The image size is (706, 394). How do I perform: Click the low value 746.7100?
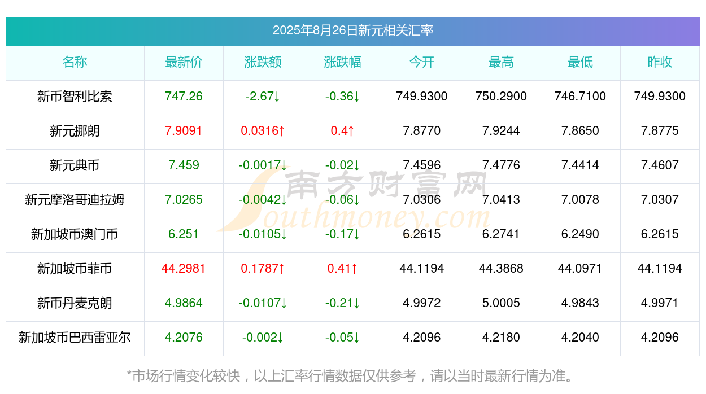(x=581, y=97)
